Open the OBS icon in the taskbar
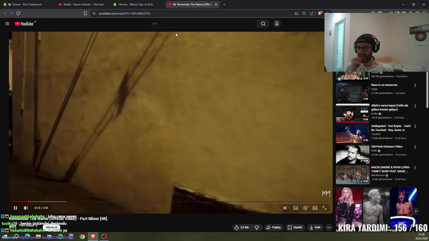The image size is (429, 241). pos(104,237)
